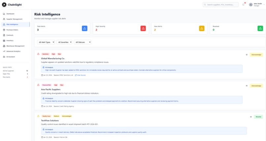This screenshot has width=266, height=141.
Task: Click the Resolved green warning icon
Action: click(x=260, y=28)
